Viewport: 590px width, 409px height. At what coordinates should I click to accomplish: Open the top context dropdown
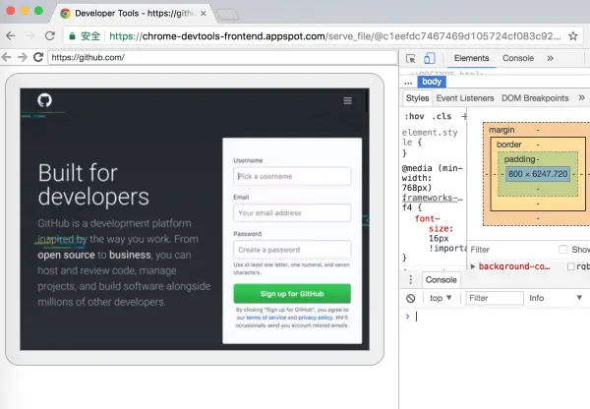pyautogui.click(x=441, y=298)
